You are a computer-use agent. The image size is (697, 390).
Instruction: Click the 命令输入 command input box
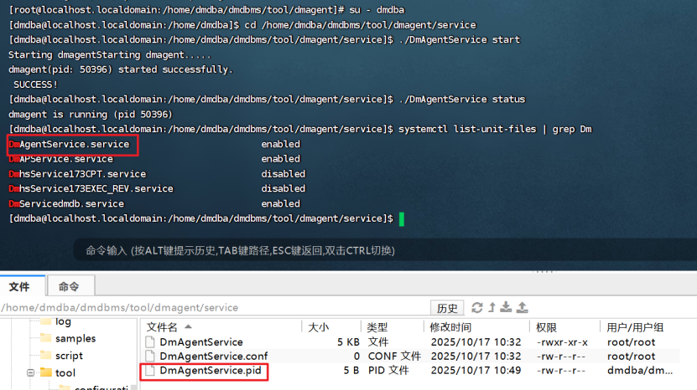coord(385,251)
